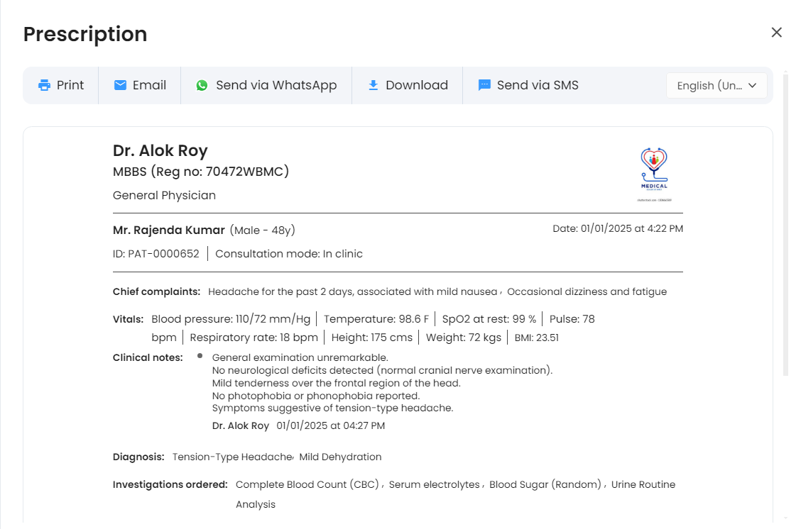Click patient name Mr. Rajenda Kumar

(168, 230)
